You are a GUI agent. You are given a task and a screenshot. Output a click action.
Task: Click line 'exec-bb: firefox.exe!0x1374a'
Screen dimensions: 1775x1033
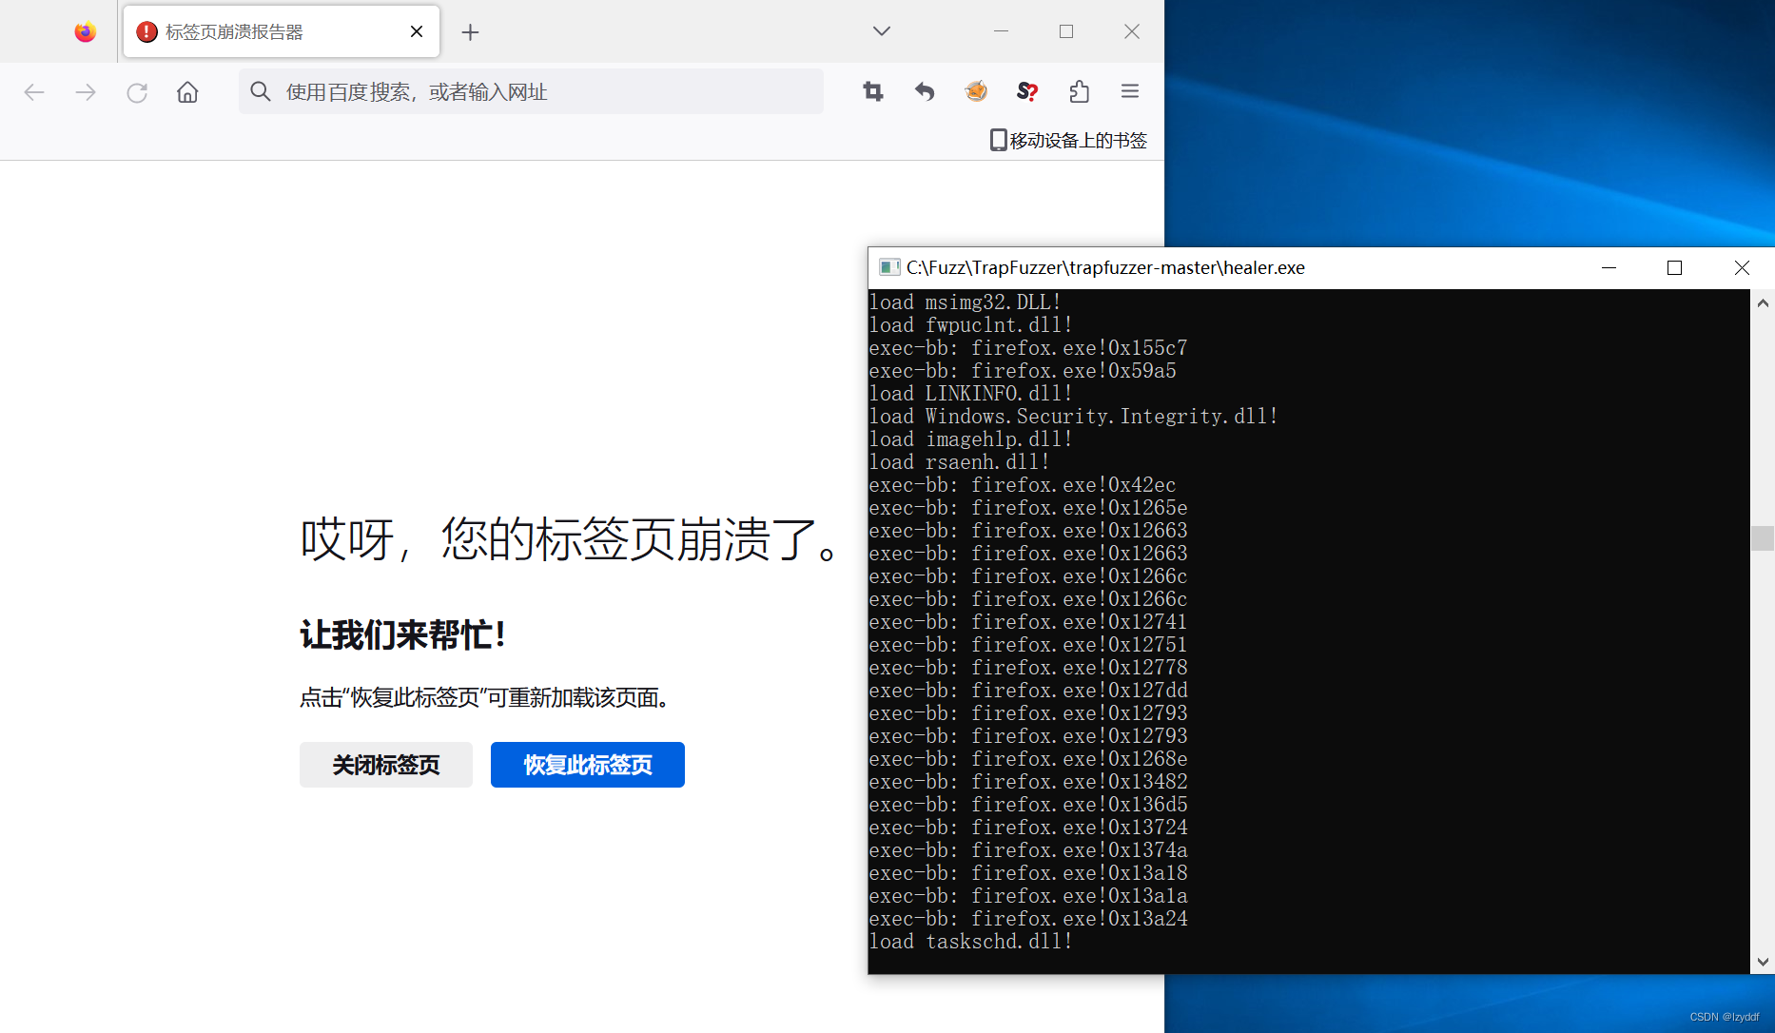pyautogui.click(x=1028, y=850)
